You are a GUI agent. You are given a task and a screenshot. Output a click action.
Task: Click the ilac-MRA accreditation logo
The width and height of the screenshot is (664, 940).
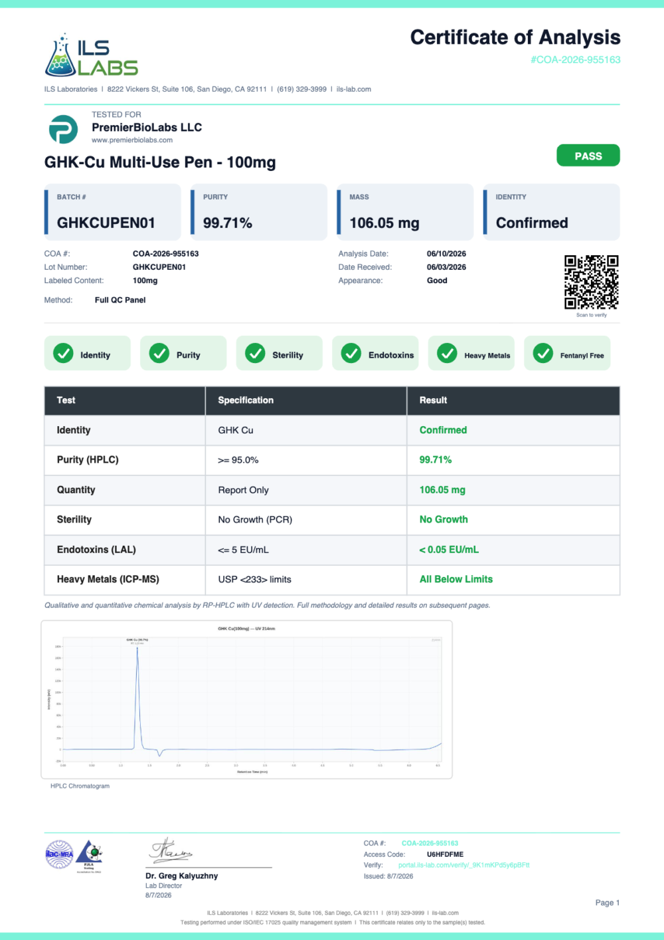coord(59,854)
